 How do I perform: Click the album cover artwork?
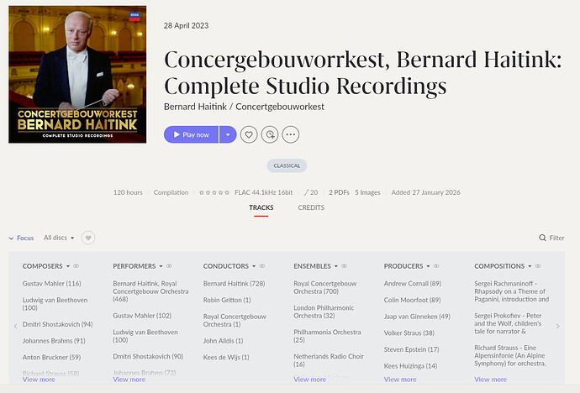pyautogui.click(x=77, y=74)
